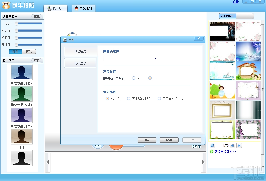Adjust the 清晰度 slider handle
The image size is (266, 181).
tap(16, 45)
